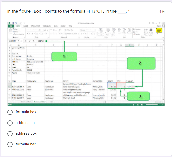The height and width of the screenshot is (157, 172).
Task: Click the Clear eraser icon in the Editing group
Action: coord(134,35)
